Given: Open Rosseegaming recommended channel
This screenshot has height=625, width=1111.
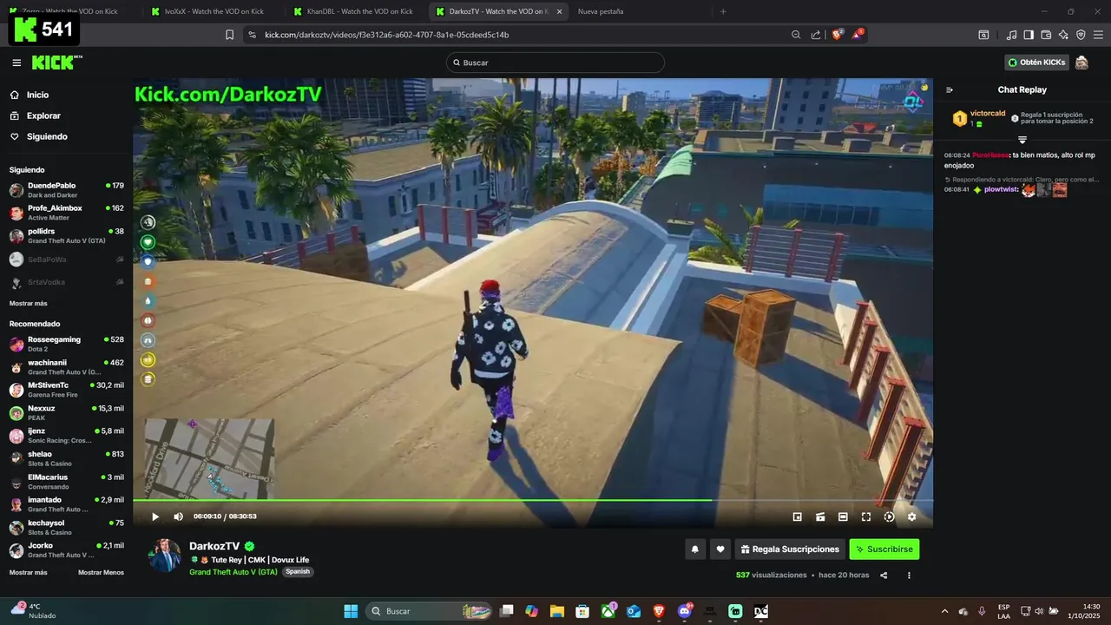Looking at the screenshot, I should tap(67, 344).
